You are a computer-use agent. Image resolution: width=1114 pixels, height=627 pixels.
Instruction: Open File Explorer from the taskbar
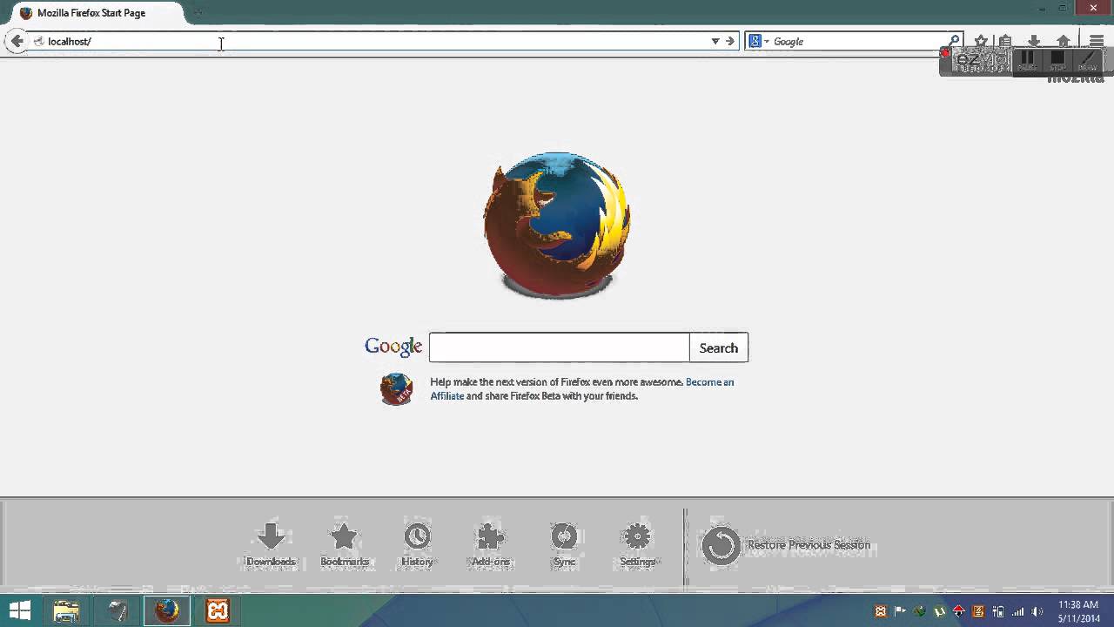66,611
